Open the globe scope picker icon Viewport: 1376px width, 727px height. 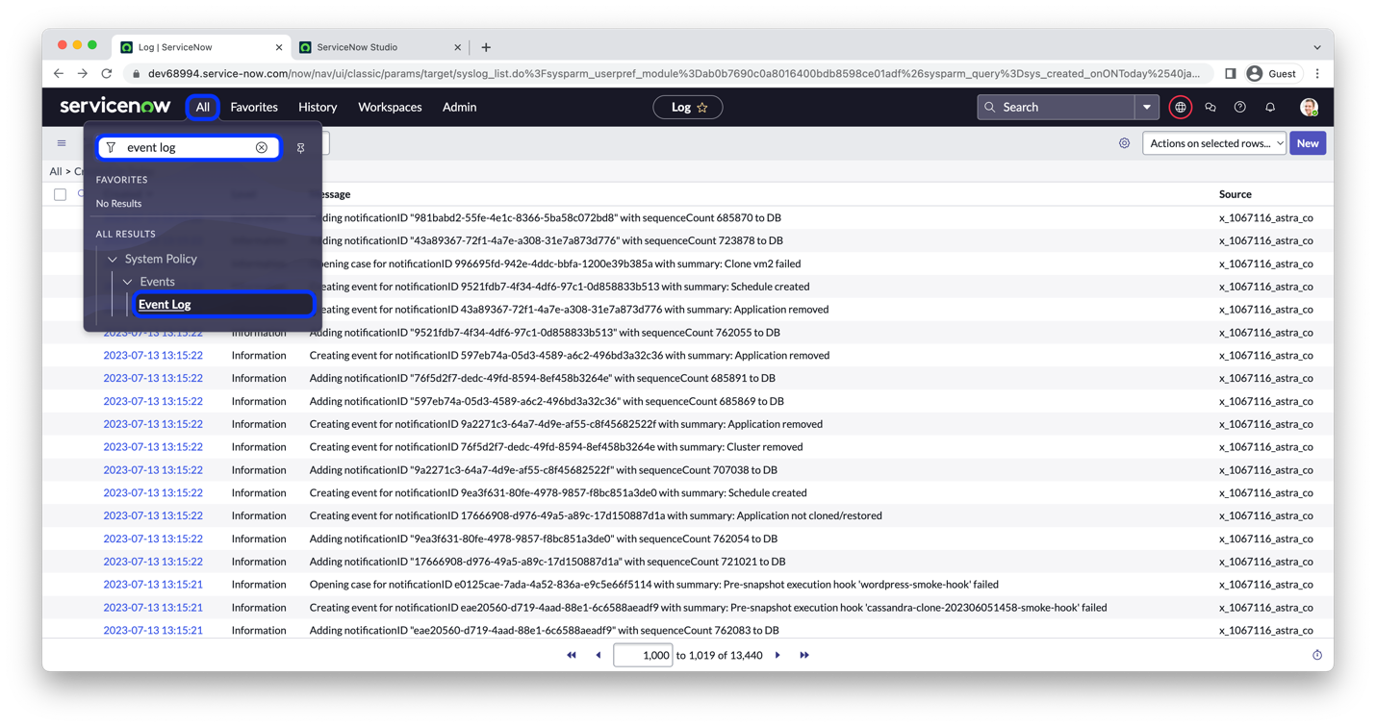point(1181,107)
